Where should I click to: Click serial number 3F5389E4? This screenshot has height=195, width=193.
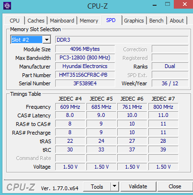(x=85, y=83)
